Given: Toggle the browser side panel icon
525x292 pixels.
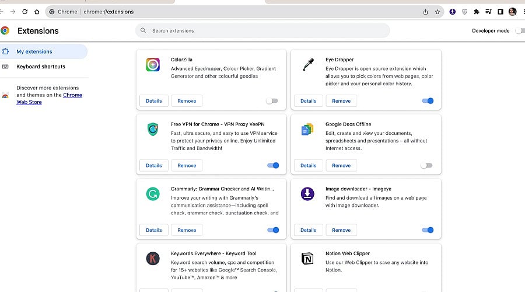Looking at the screenshot, I should [x=501, y=12].
